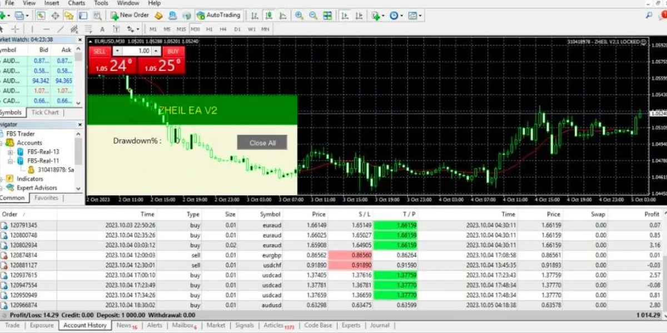Click the red SELL button

[x=99, y=51]
